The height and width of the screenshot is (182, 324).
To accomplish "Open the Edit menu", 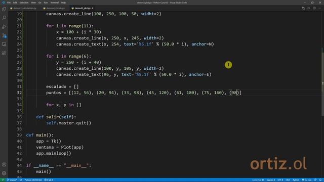I will [15, 3].
